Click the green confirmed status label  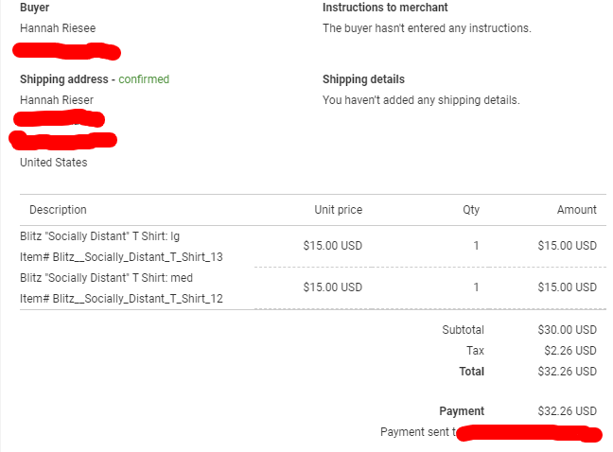tap(144, 79)
